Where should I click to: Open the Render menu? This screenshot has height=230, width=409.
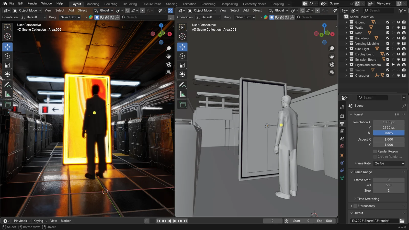click(x=32, y=4)
